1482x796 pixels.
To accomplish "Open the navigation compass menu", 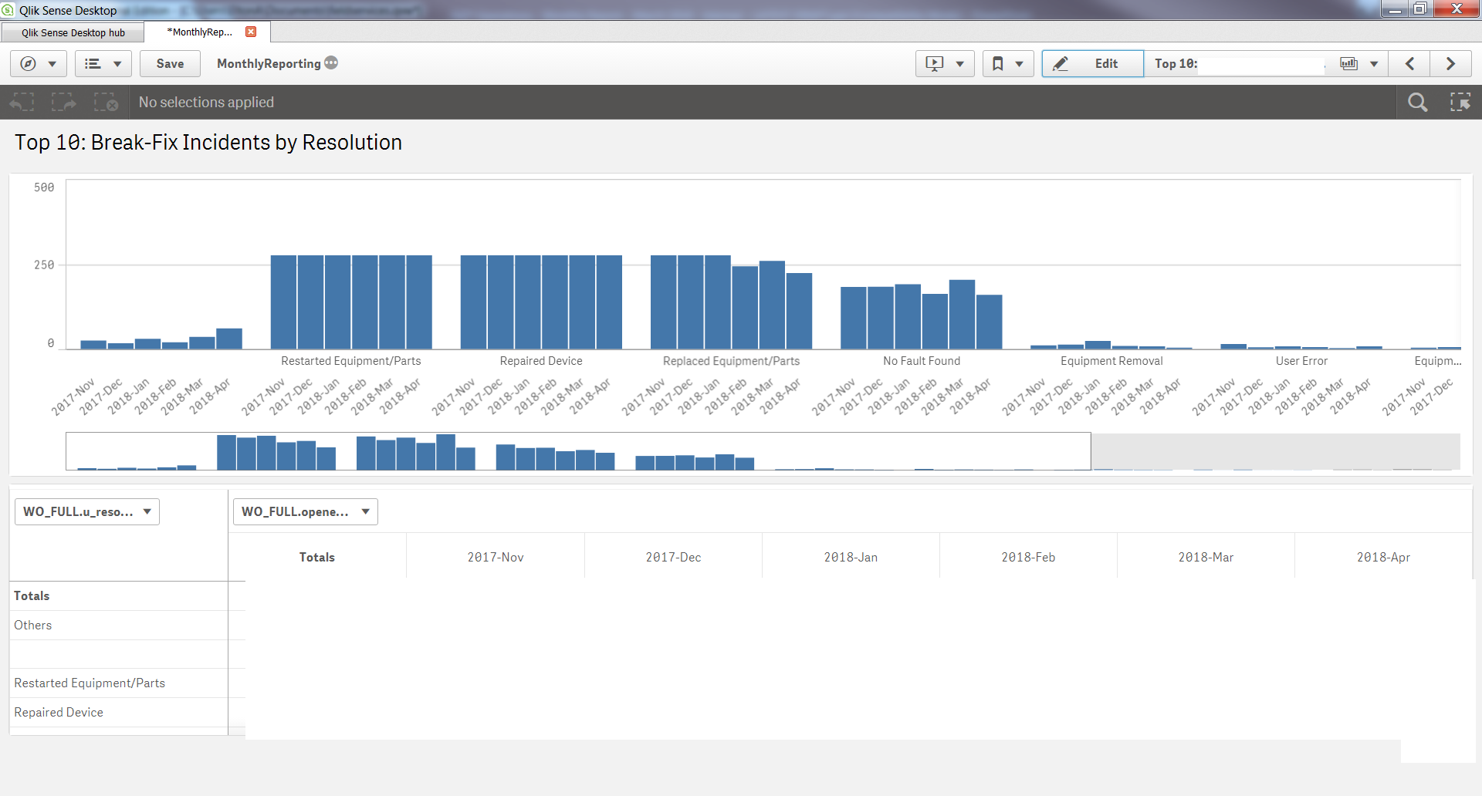I will click(x=29, y=64).
